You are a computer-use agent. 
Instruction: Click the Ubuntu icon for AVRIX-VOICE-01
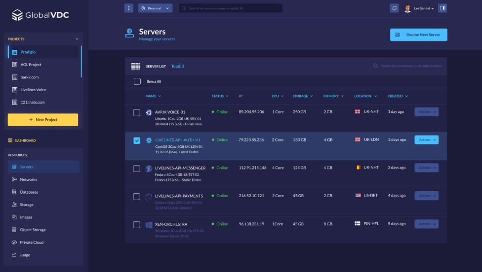click(149, 112)
